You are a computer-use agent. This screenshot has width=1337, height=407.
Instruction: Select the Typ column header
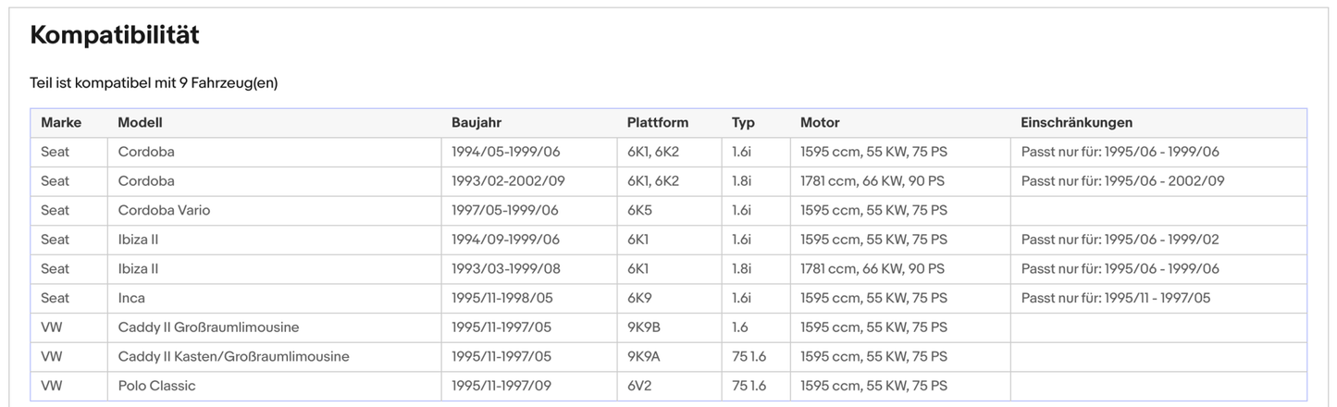pyautogui.click(x=743, y=123)
